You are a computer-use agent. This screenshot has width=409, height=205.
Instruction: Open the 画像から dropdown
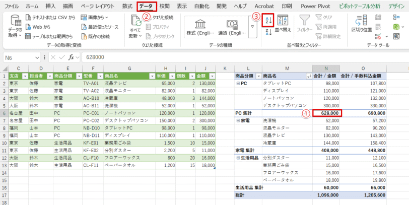point(94,18)
